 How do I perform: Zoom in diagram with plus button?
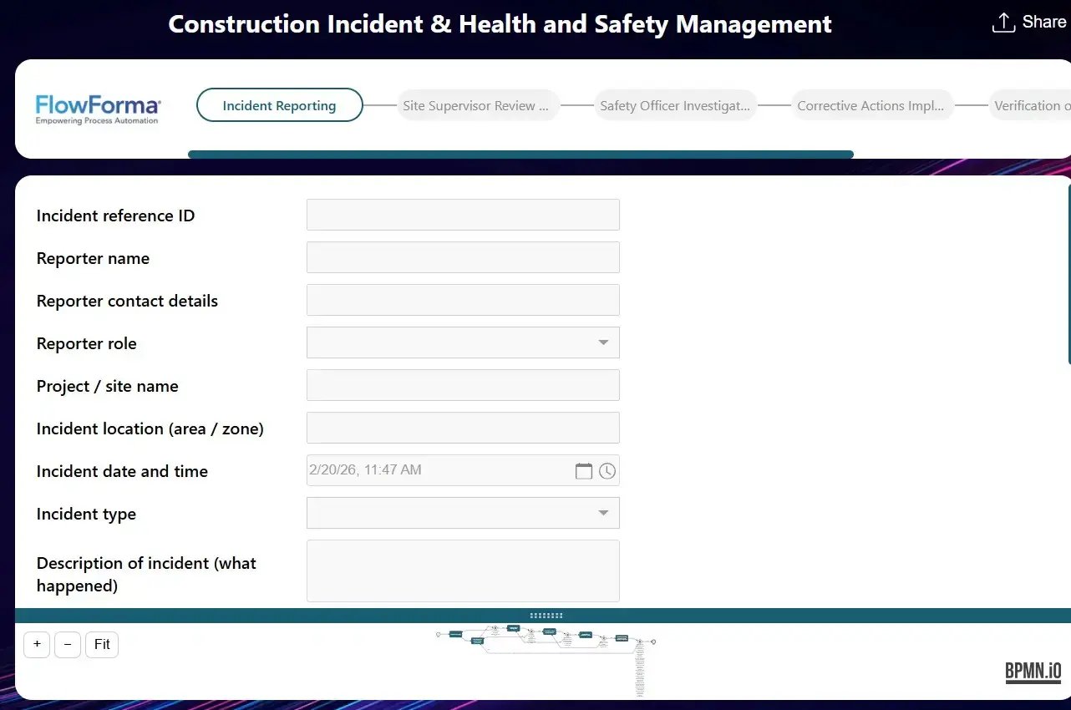click(x=37, y=645)
